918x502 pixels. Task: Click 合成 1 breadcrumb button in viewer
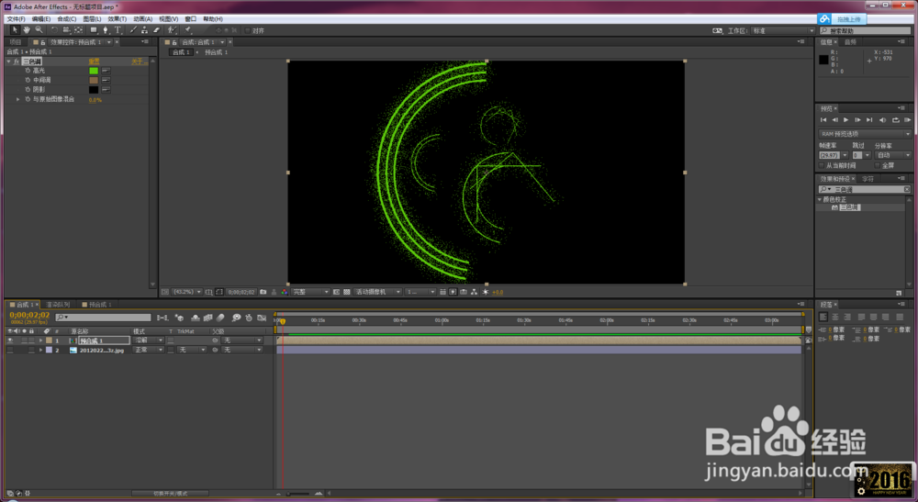coord(180,52)
